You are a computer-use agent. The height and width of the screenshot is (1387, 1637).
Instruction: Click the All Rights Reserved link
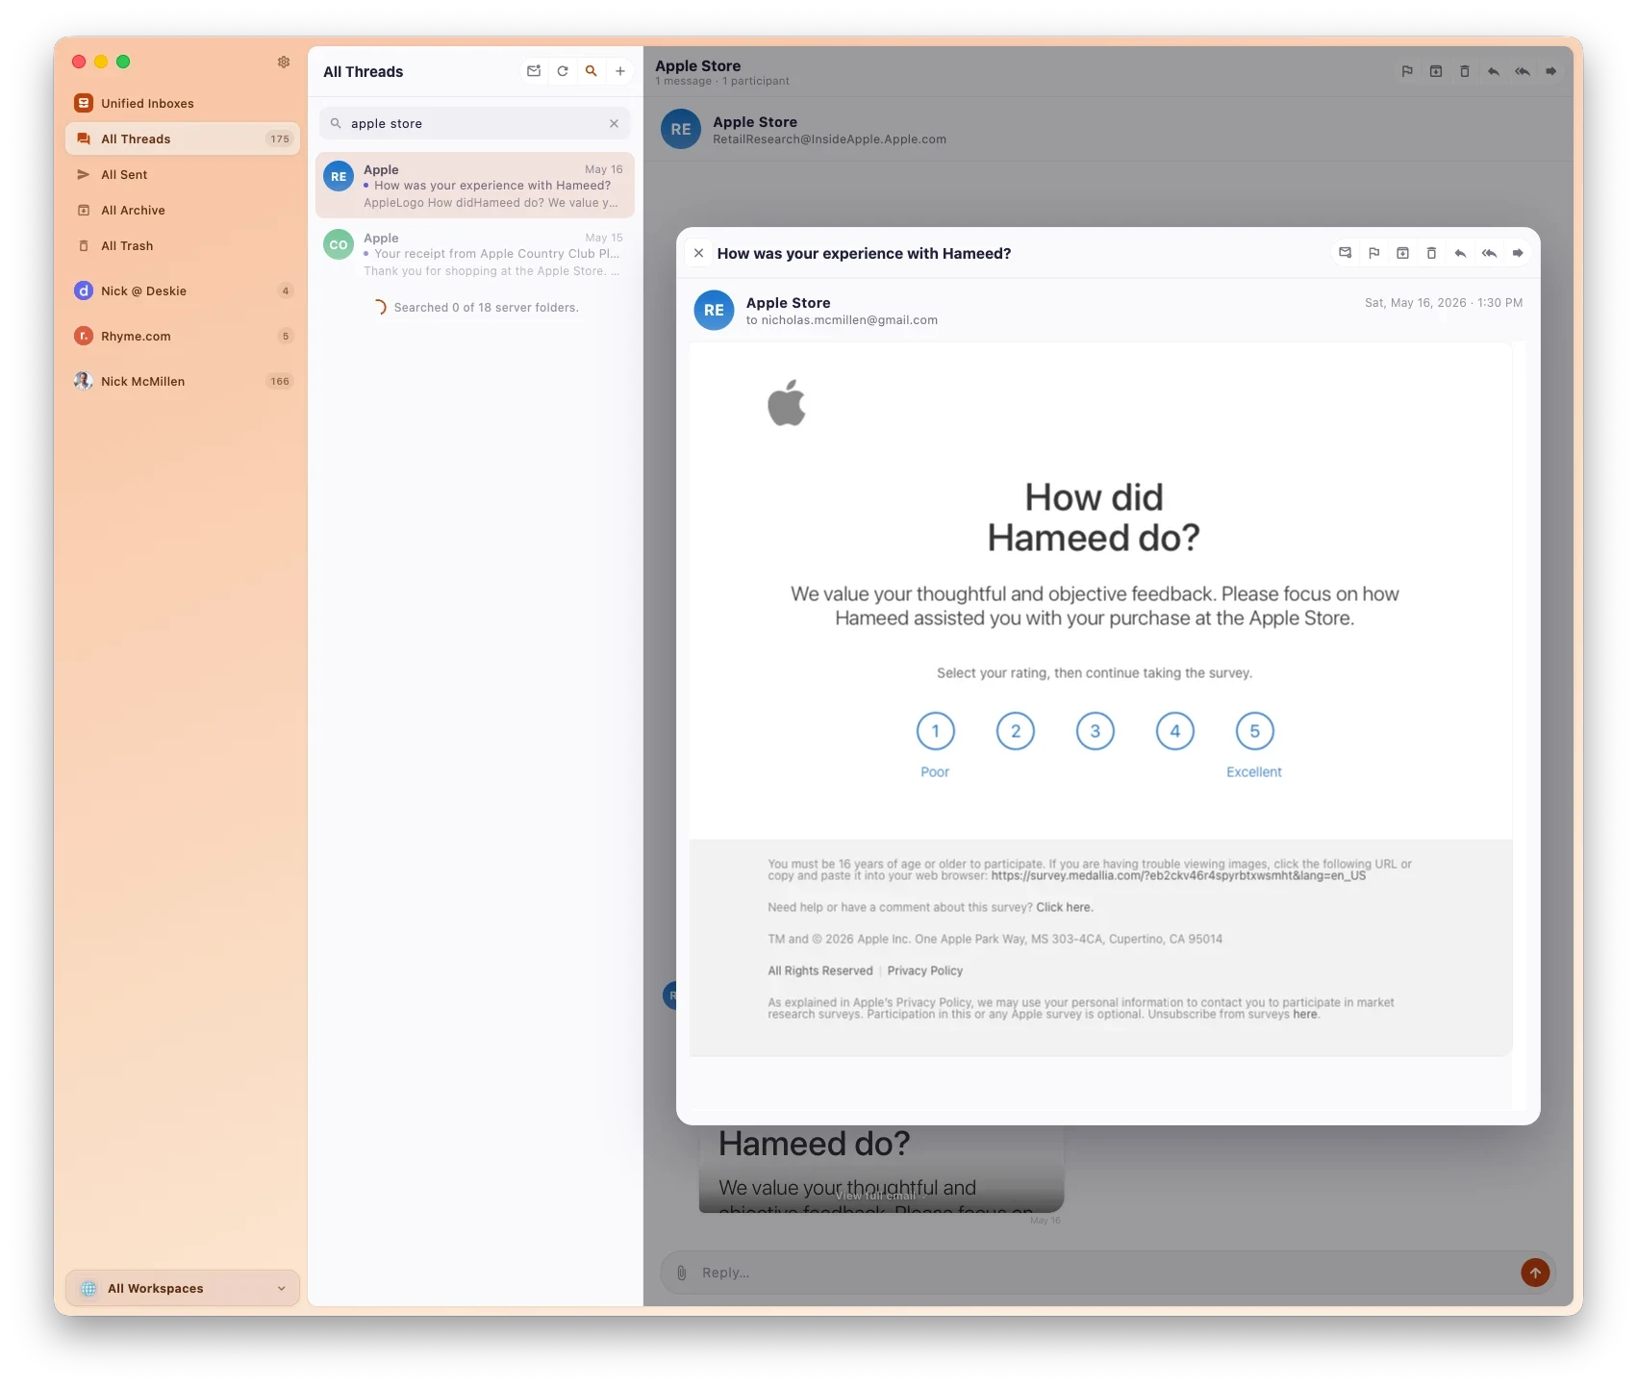pyautogui.click(x=820, y=971)
